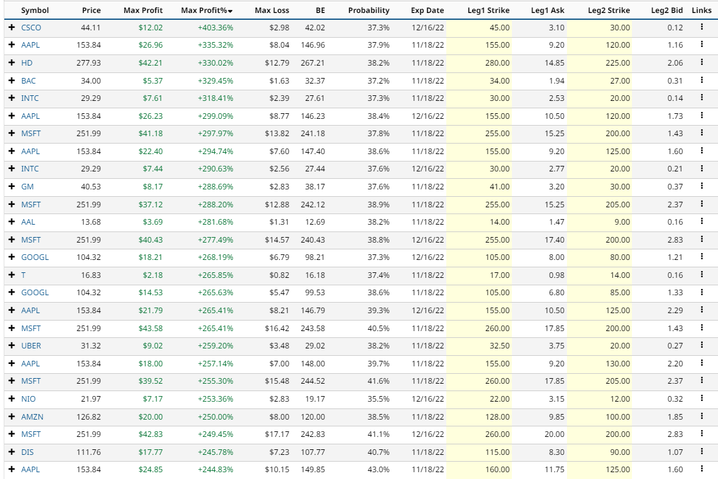Open the links menu for NIO row
718x479 pixels.
pos(701,399)
